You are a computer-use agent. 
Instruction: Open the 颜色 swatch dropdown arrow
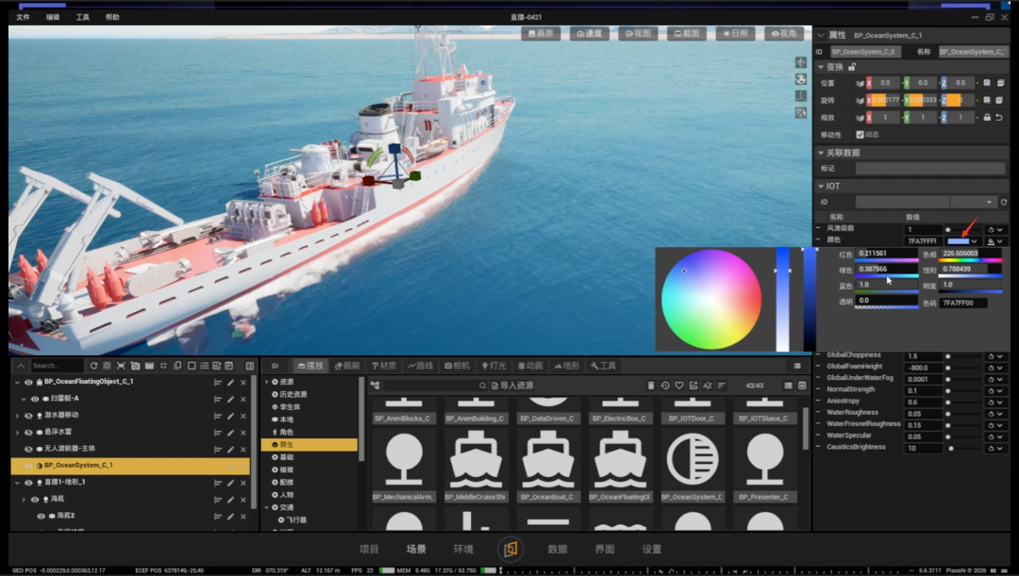(974, 241)
